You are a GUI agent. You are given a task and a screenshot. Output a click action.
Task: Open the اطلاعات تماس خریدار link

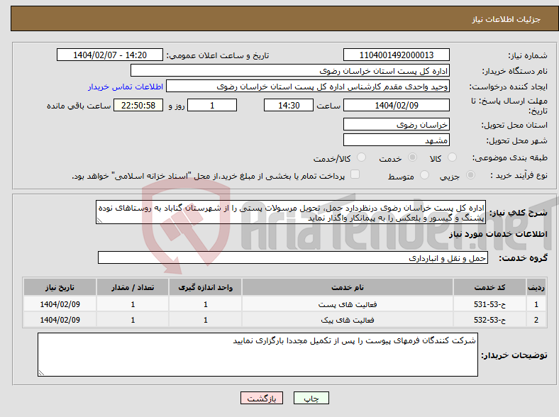pyautogui.click(x=126, y=87)
